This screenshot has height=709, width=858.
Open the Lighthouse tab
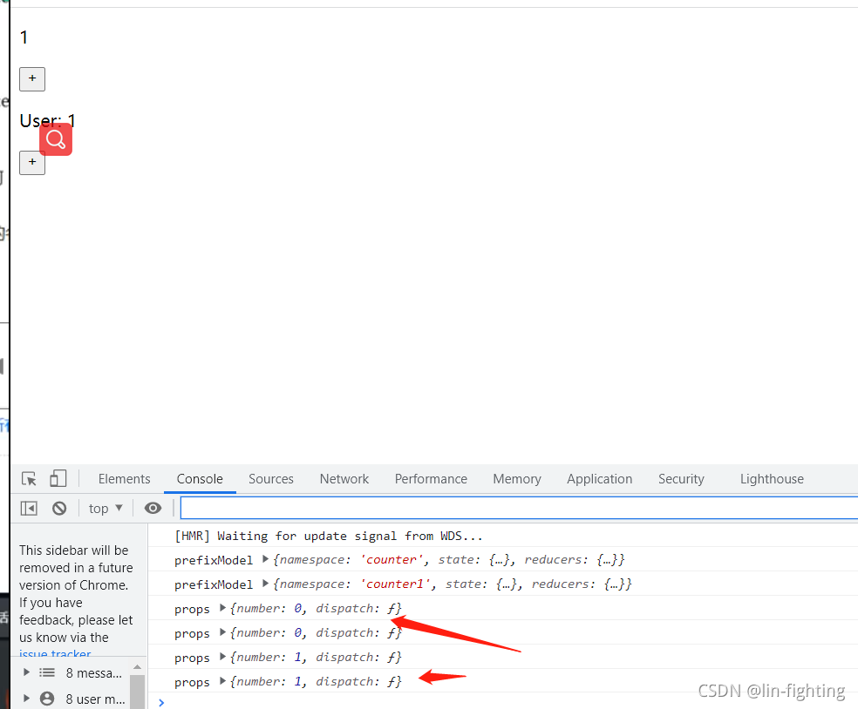tap(772, 479)
